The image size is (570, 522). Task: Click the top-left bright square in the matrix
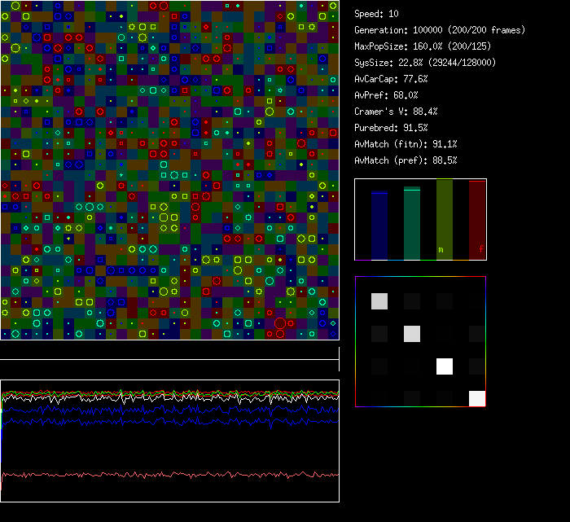click(x=379, y=301)
